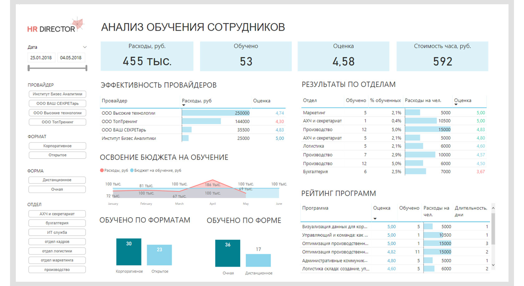The image size is (524, 286).
Task: Filter by department производство
Action: click(57, 270)
